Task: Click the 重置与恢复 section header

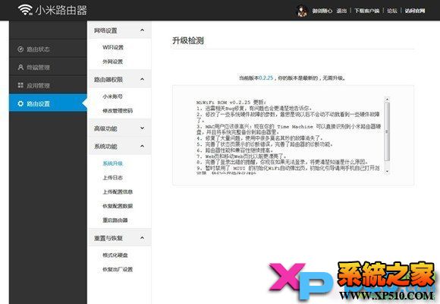Action: [120, 238]
